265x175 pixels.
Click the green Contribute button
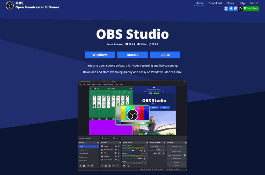click(x=251, y=9)
